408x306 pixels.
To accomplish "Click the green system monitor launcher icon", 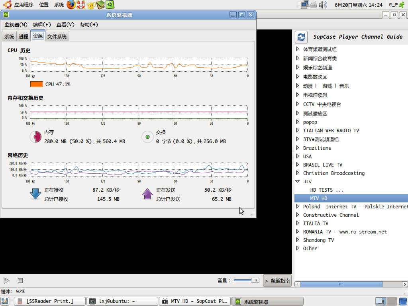I will (110, 5).
